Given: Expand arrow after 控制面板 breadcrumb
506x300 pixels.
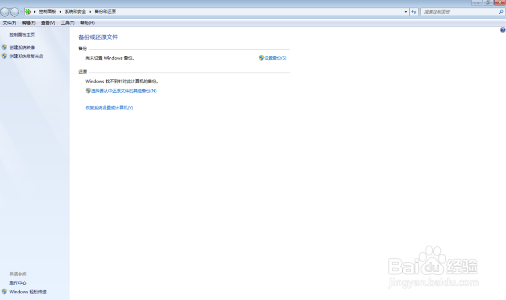Looking at the screenshot, I should [x=60, y=12].
